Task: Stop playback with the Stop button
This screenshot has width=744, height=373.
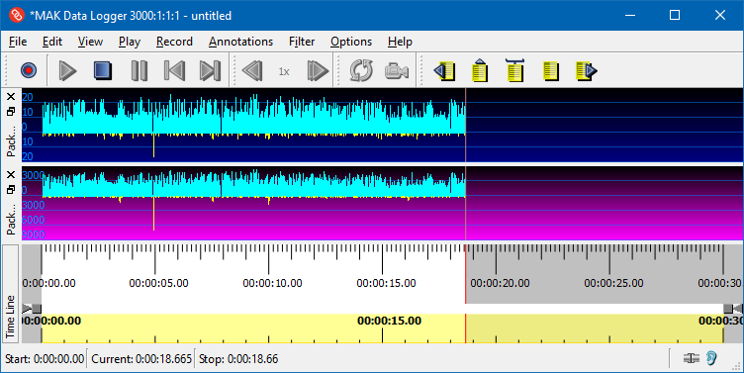Action: coord(103,70)
